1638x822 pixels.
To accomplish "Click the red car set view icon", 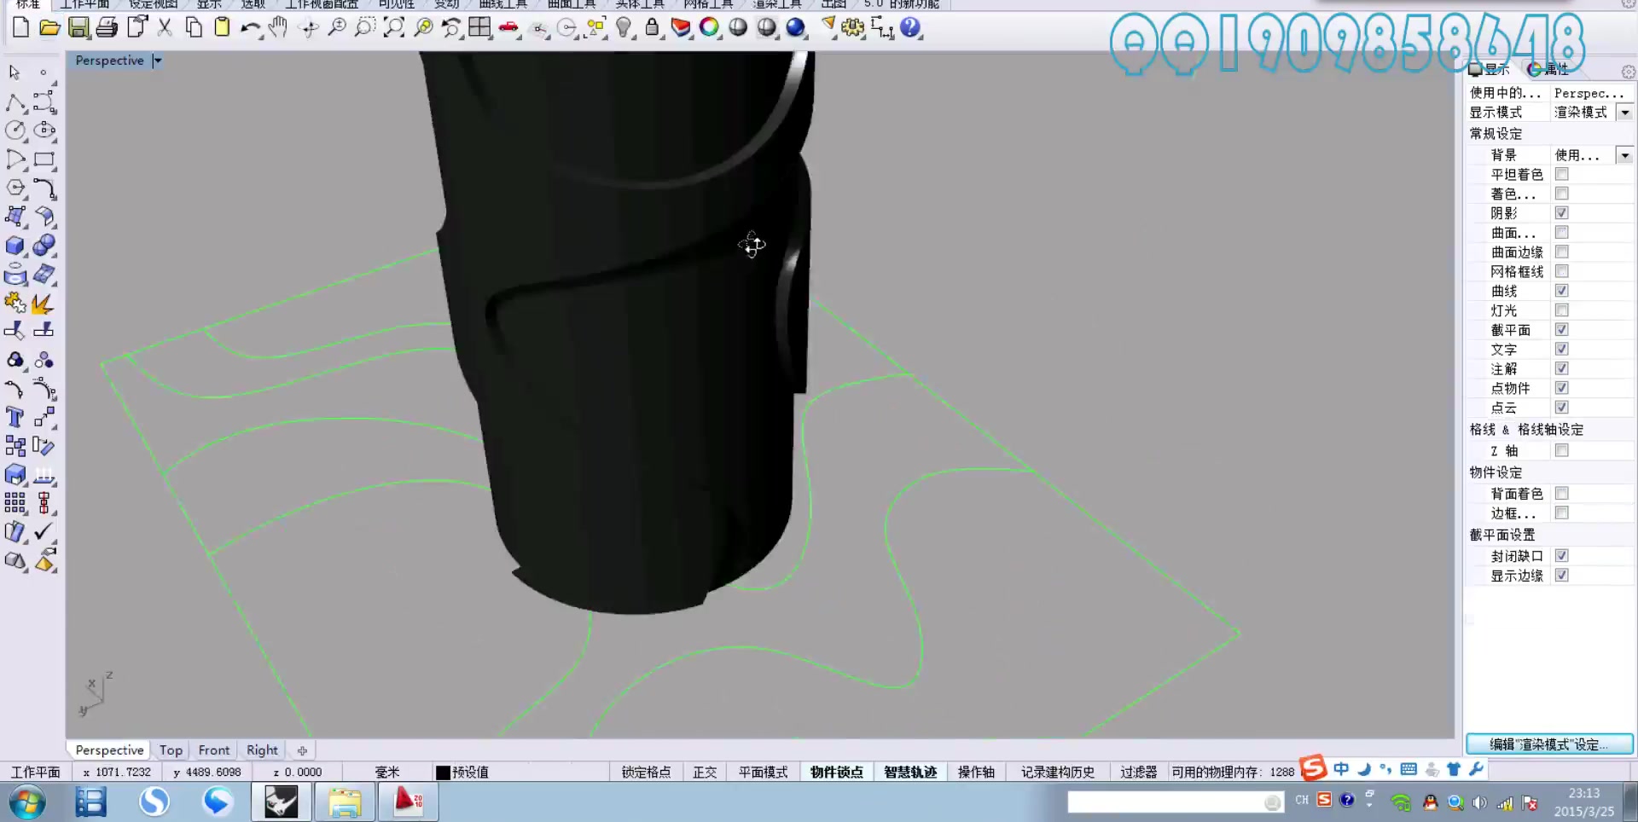I will click(x=508, y=27).
